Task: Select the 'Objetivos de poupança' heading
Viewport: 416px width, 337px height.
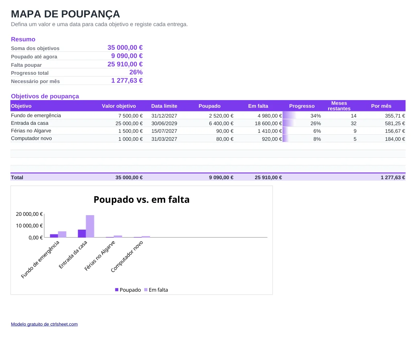Action: [x=45, y=96]
